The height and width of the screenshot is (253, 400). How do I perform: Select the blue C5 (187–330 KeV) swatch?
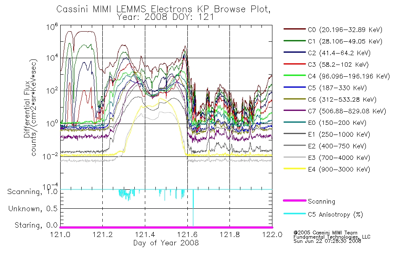[x=294, y=87]
